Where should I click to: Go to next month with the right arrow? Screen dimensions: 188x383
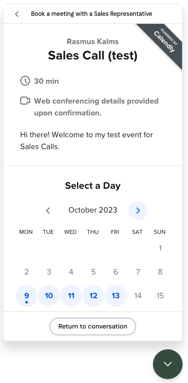tap(138, 211)
